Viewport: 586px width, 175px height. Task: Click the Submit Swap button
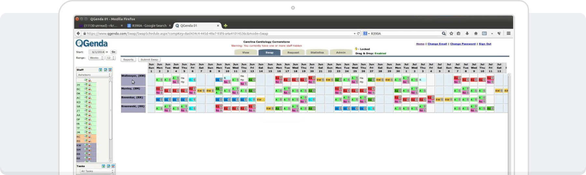(x=149, y=60)
